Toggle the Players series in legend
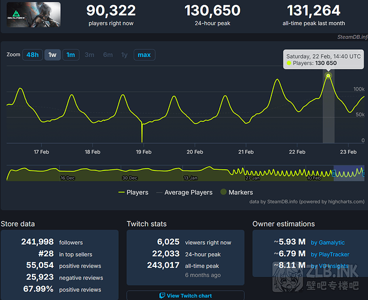Image resolution: width=368 pixels, height=300 pixels. (x=135, y=193)
